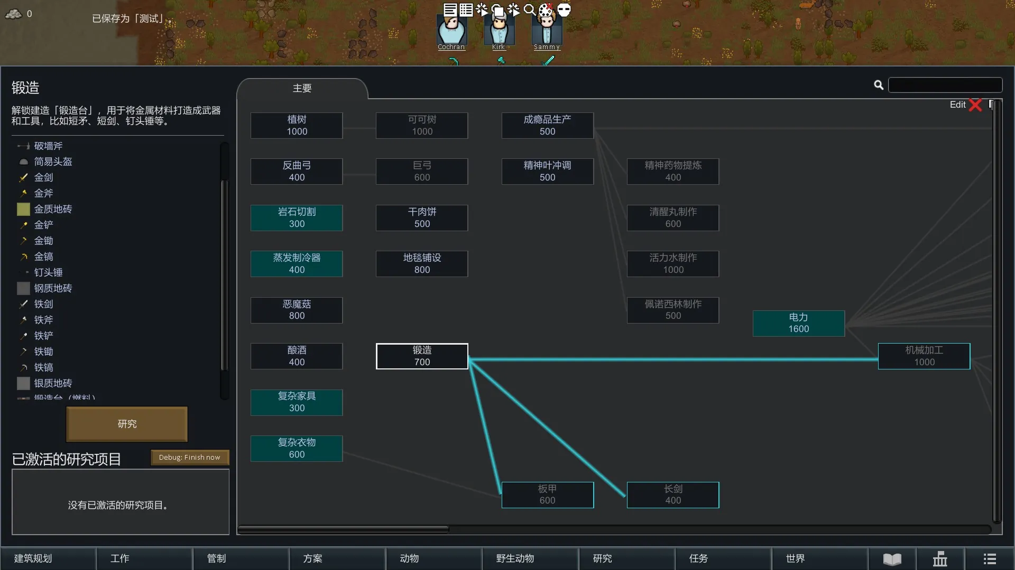Select 金剑 in the unlocks list
1015x570 pixels.
(44, 177)
